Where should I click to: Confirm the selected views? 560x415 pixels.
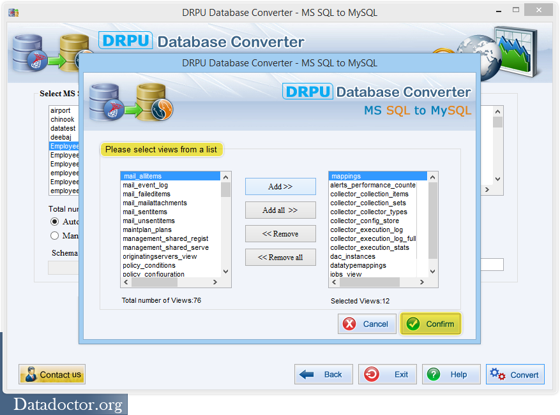click(x=431, y=324)
